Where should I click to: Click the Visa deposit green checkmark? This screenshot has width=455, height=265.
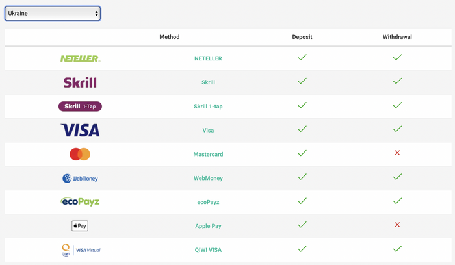(x=302, y=129)
